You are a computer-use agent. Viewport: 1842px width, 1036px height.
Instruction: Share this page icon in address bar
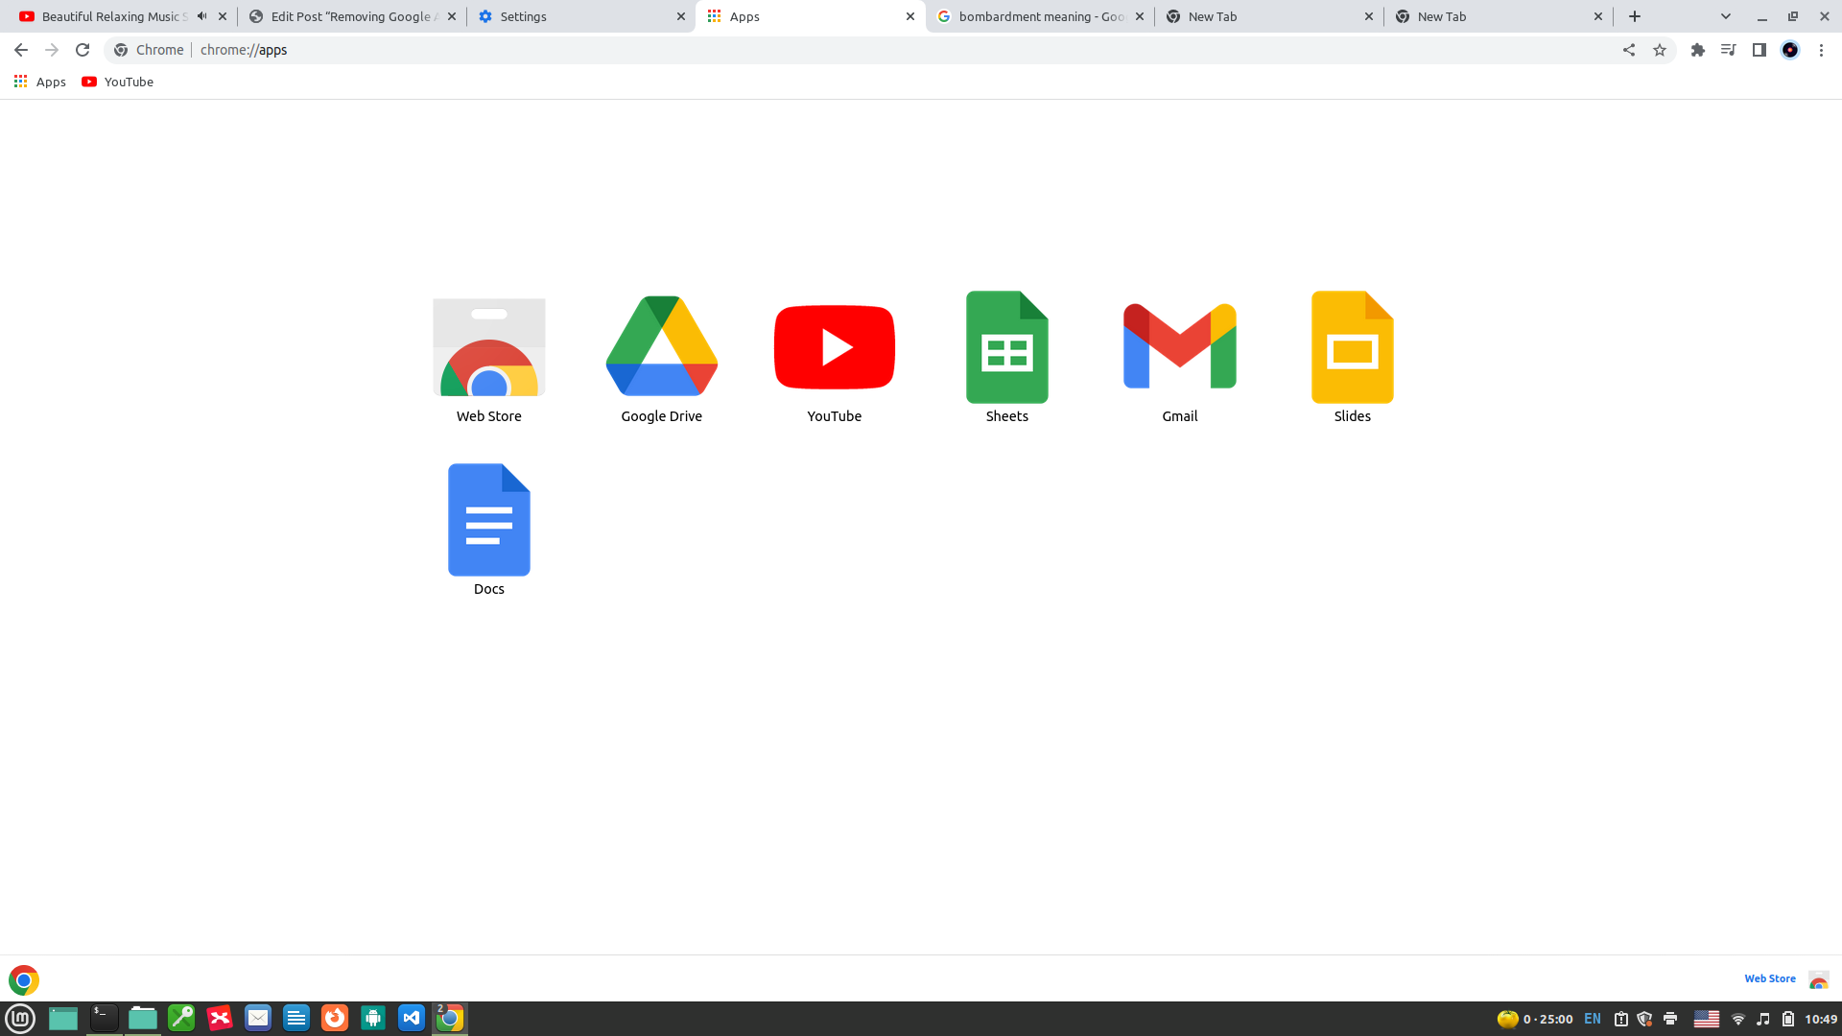pyautogui.click(x=1629, y=50)
